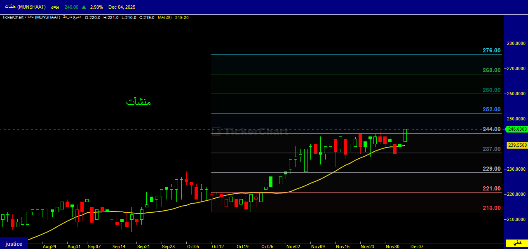Image resolution: width=528 pixels, height=249 pixels.
Task: Click the 2.93% change value in header
Action: point(95,7)
